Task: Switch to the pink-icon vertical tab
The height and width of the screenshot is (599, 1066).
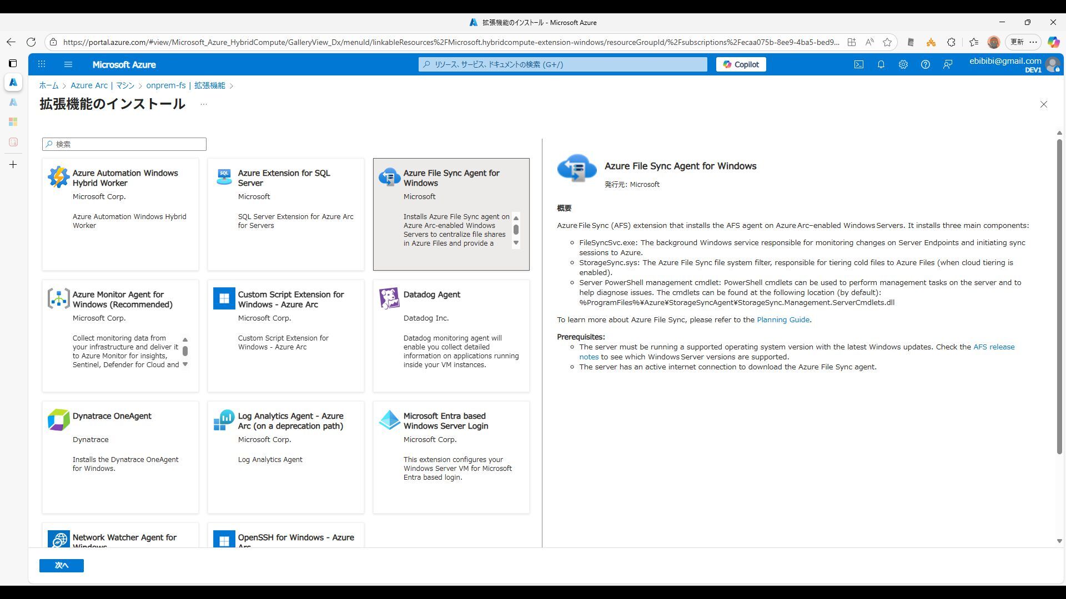Action: tap(13, 142)
